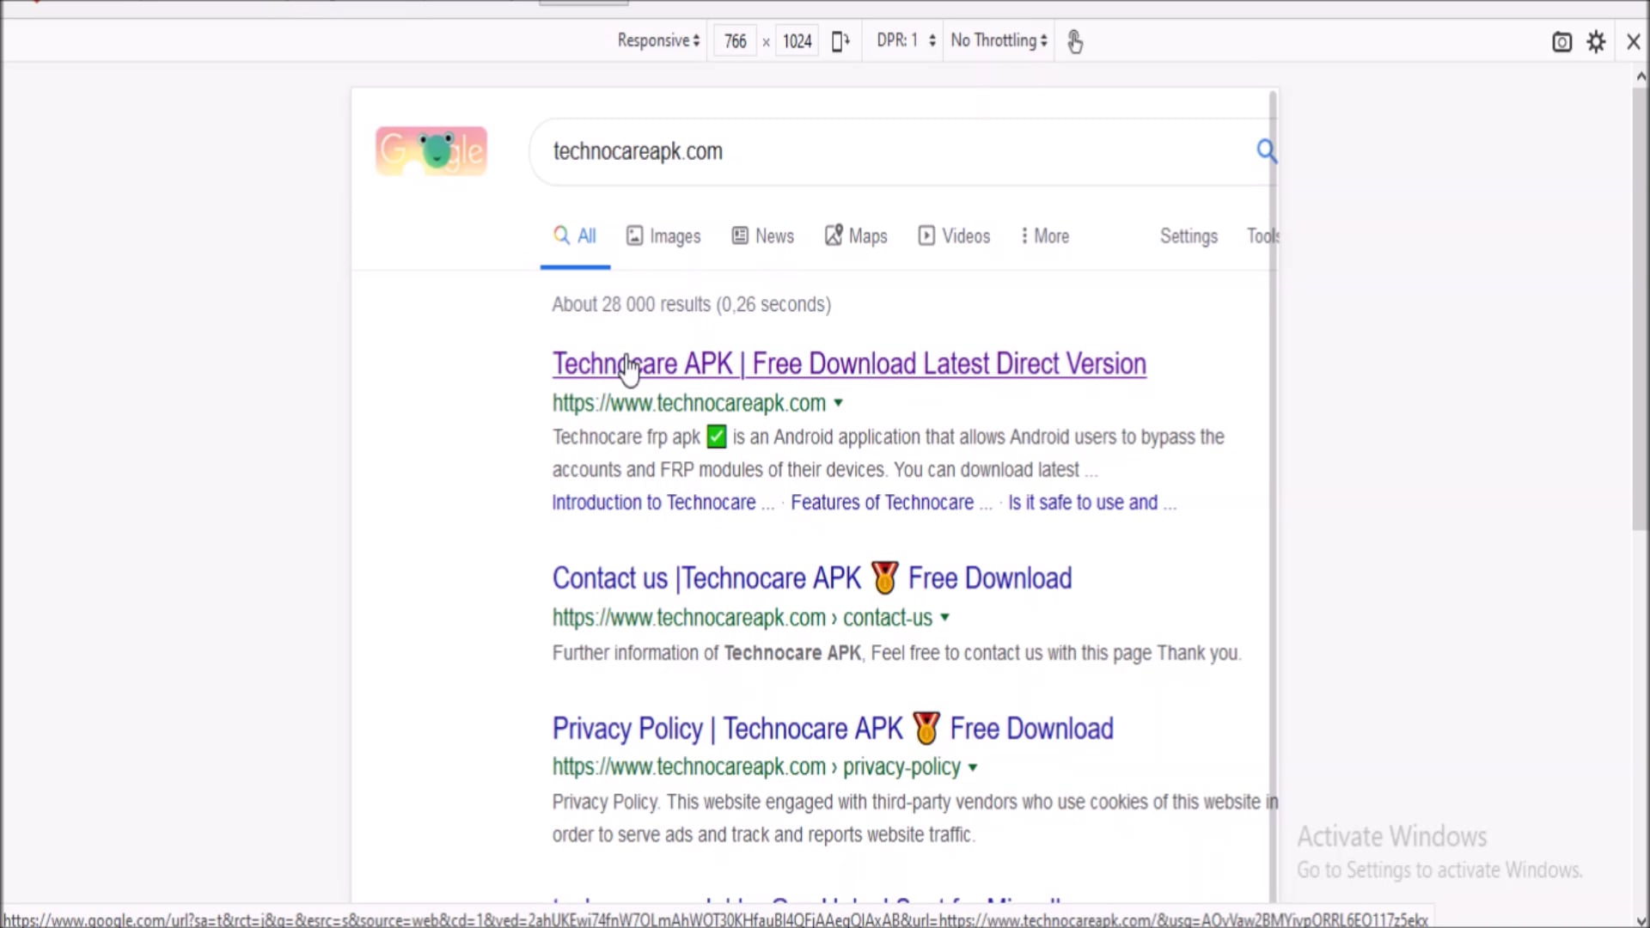Viewport: 1650px width, 928px height.
Task: Open the DPR dropdown
Action: coord(906,40)
